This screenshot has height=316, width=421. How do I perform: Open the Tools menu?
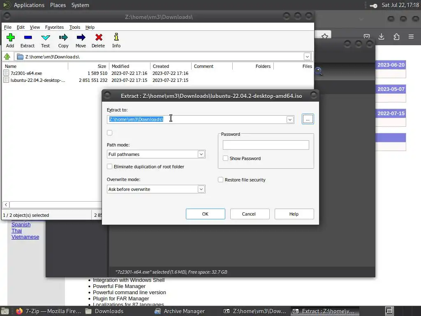pyautogui.click(x=75, y=27)
